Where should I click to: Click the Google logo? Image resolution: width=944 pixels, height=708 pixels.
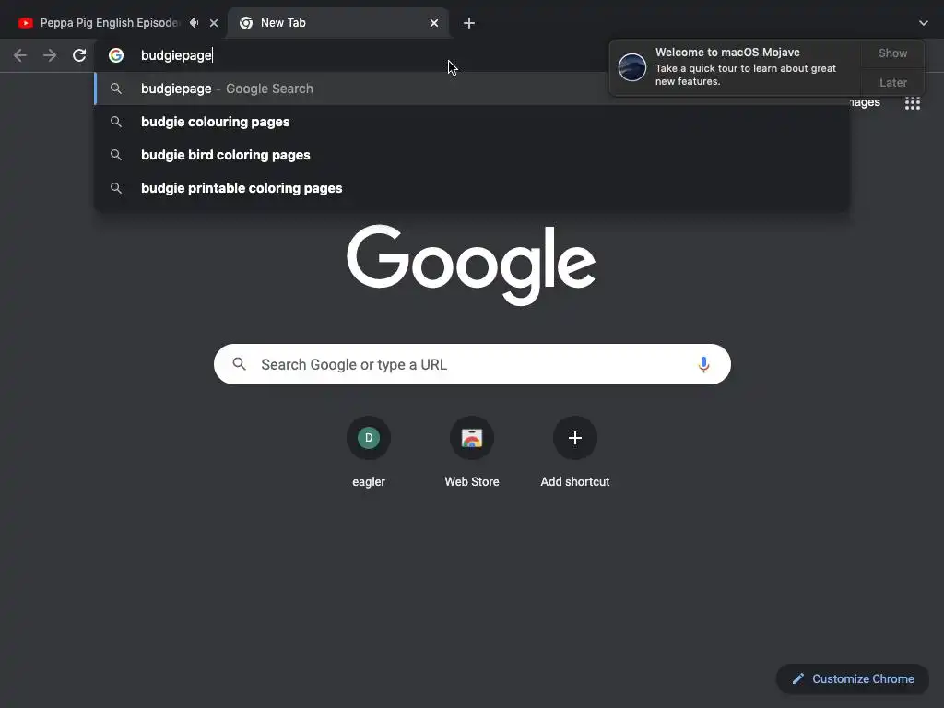pos(471,265)
